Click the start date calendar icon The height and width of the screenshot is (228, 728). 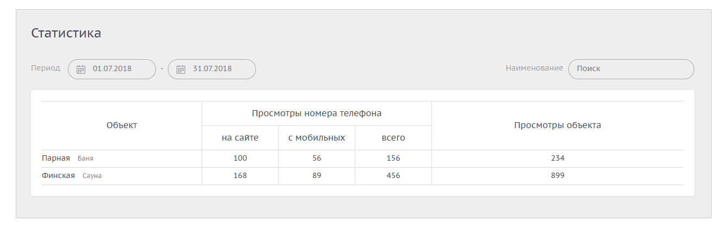click(81, 69)
